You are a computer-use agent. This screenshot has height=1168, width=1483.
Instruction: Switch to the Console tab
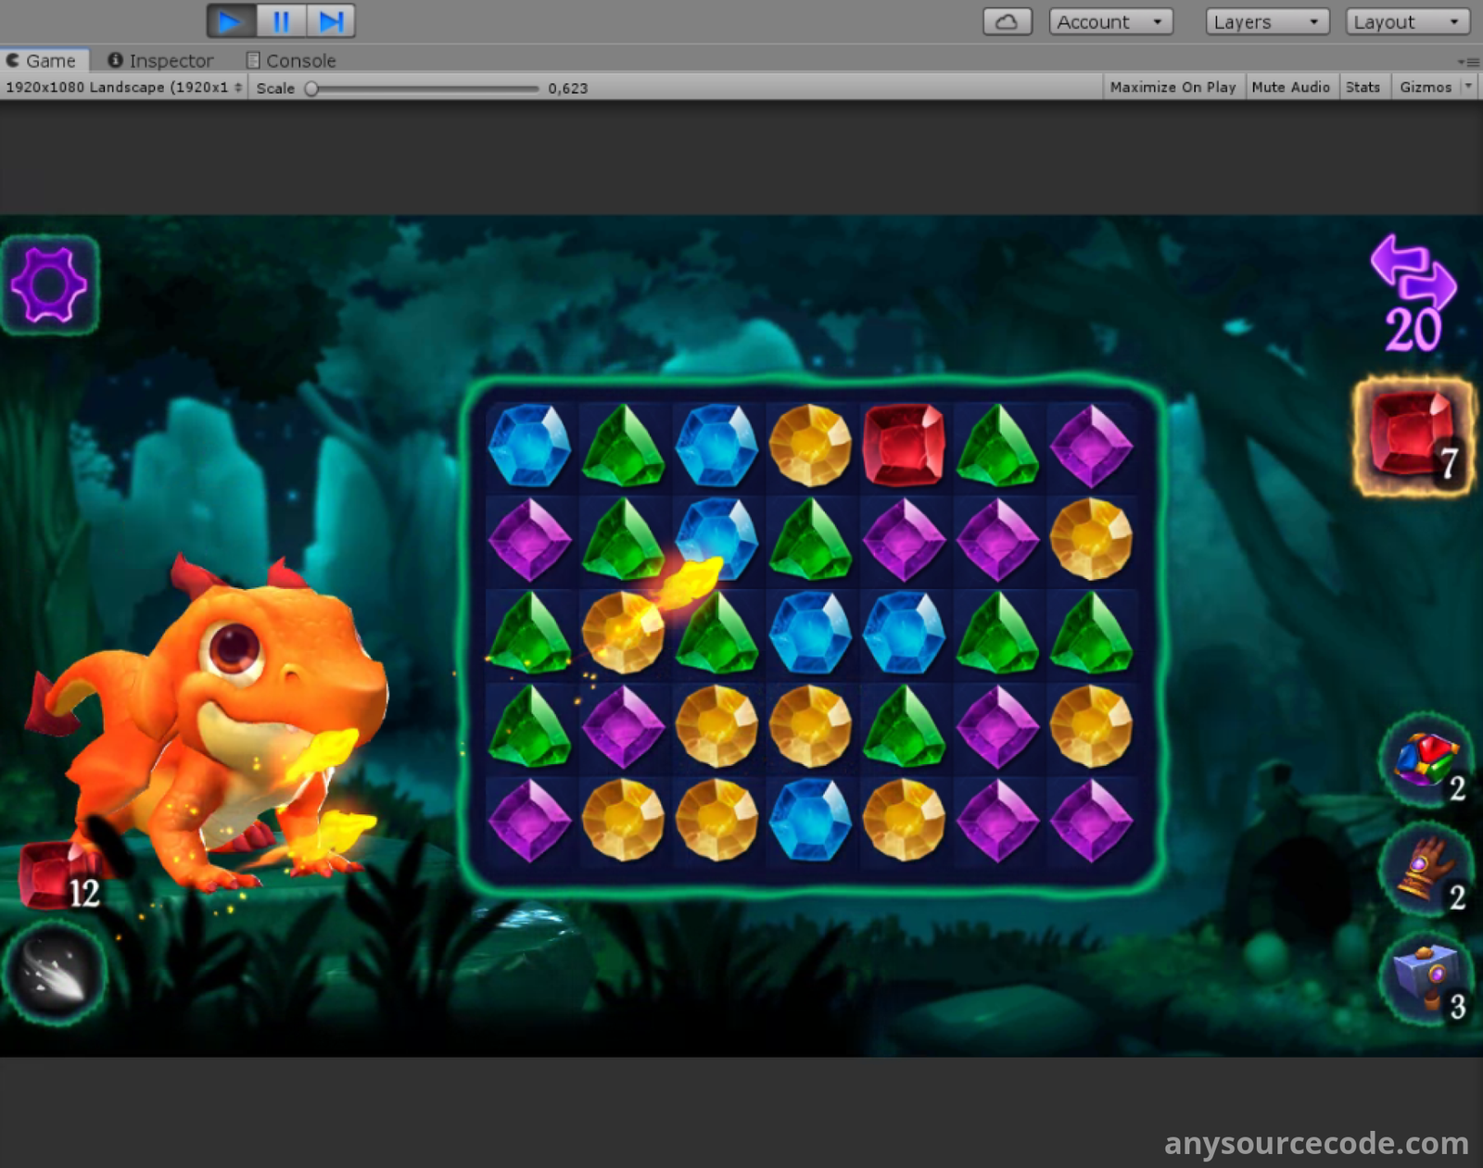tap(291, 61)
